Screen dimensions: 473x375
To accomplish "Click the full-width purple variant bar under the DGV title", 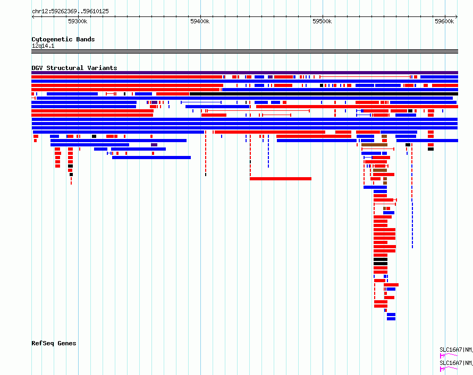I will pos(244,73).
